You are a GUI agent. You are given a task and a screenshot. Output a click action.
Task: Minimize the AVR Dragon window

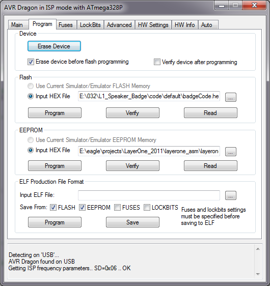[222, 6]
